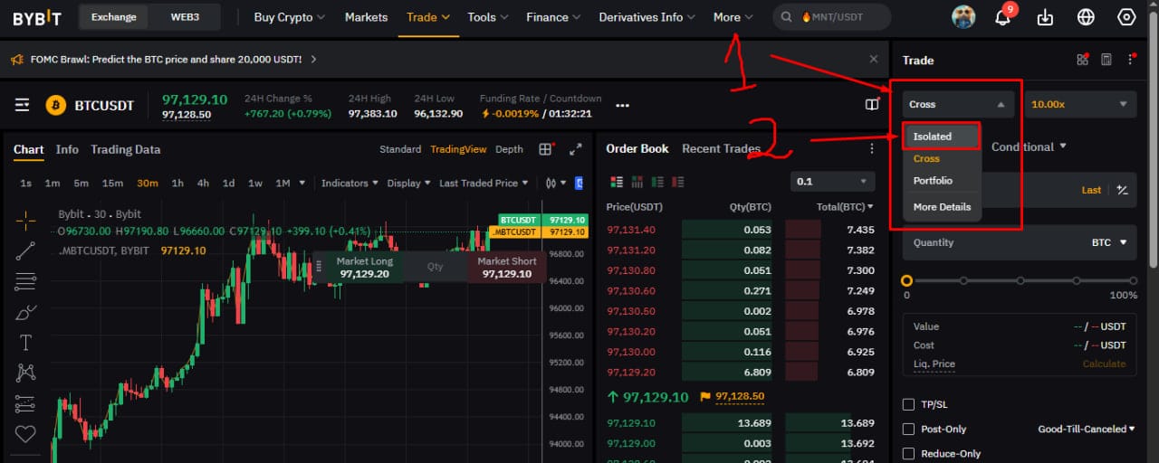Open the 0.1 order book grouping dropdown
The width and height of the screenshot is (1159, 463).
click(x=833, y=182)
